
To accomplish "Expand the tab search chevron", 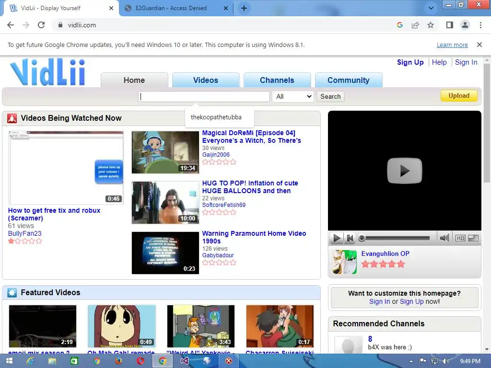I will coord(431,8).
